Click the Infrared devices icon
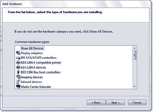 [x=18, y=82]
